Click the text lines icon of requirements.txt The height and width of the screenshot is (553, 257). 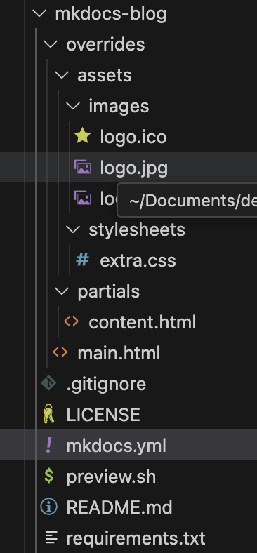51,538
